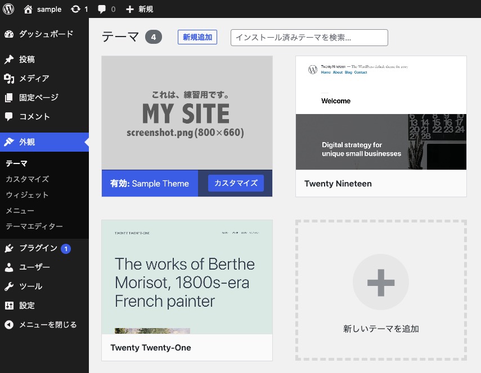481x373 pixels.
Task: Open コメント sidebar menu item
Action: pos(44,117)
